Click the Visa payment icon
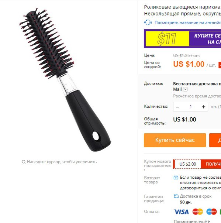This screenshot has width=221, height=223. [181, 212]
